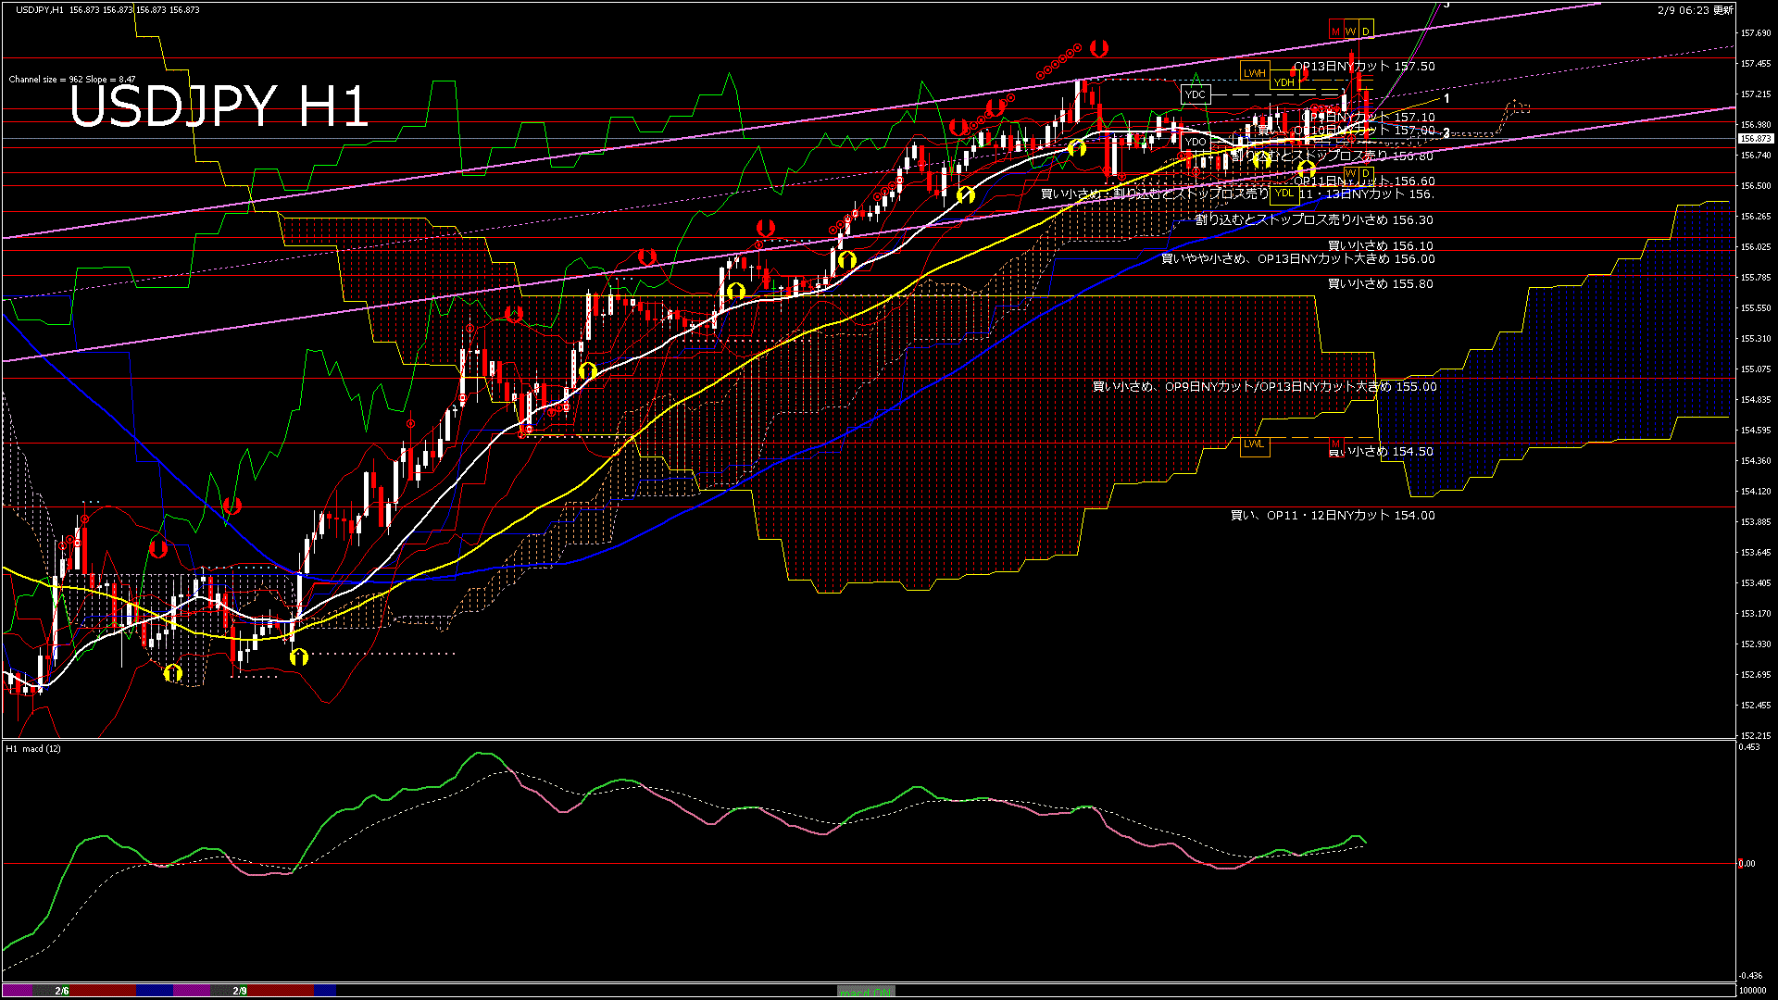Screen dimensions: 1778x1000
Task: Click the OP13日NYカット 157.50 order label
Action: [x=1363, y=67]
